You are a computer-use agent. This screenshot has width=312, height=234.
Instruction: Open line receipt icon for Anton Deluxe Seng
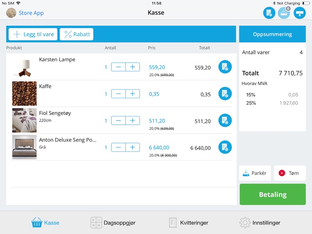coord(225,147)
